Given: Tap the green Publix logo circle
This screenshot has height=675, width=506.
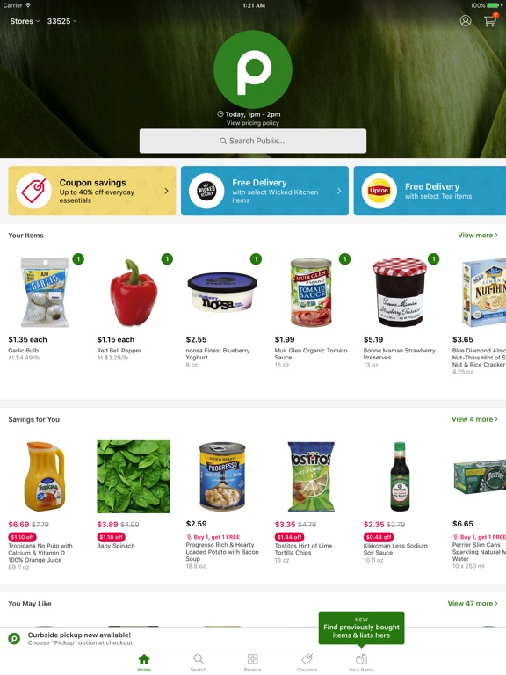Looking at the screenshot, I should tap(253, 69).
